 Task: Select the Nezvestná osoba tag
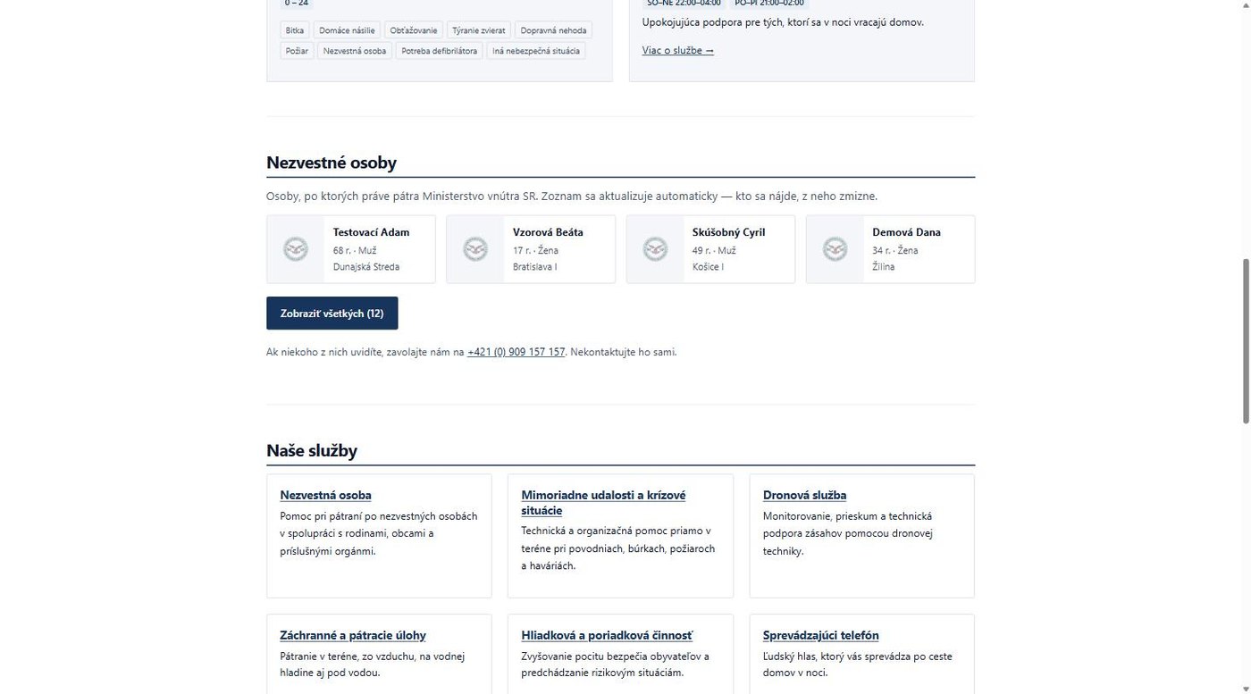(x=355, y=51)
